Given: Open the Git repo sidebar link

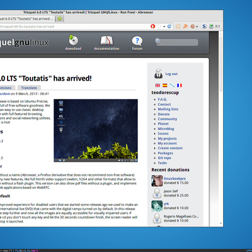Looking at the screenshot, I should click(164, 158).
